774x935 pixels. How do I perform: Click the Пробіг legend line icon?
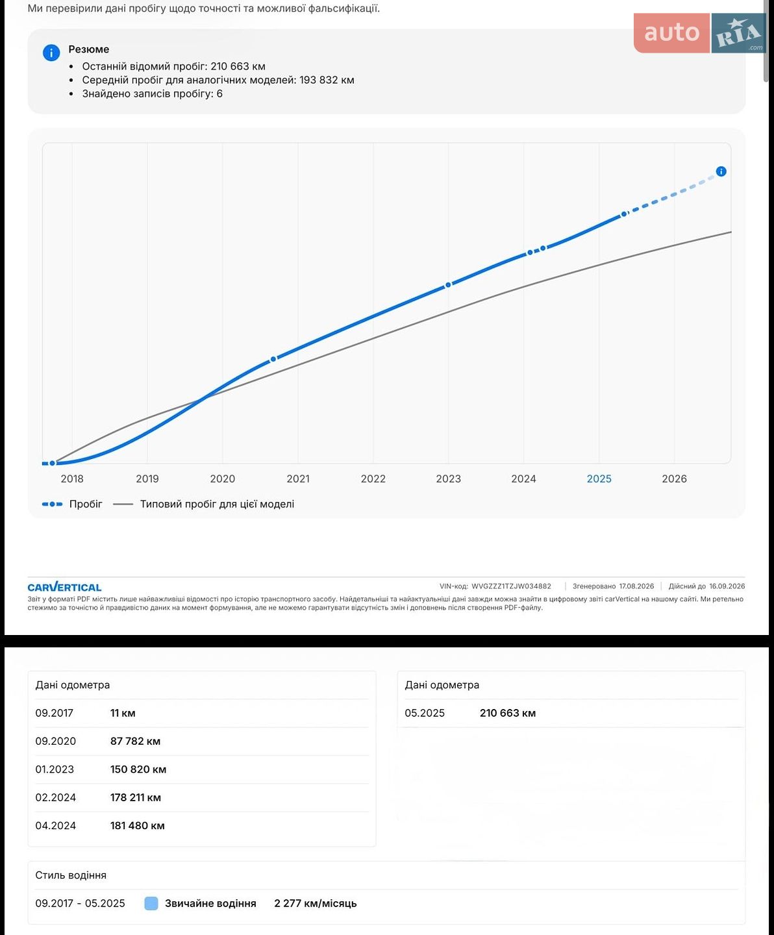(52, 504)
